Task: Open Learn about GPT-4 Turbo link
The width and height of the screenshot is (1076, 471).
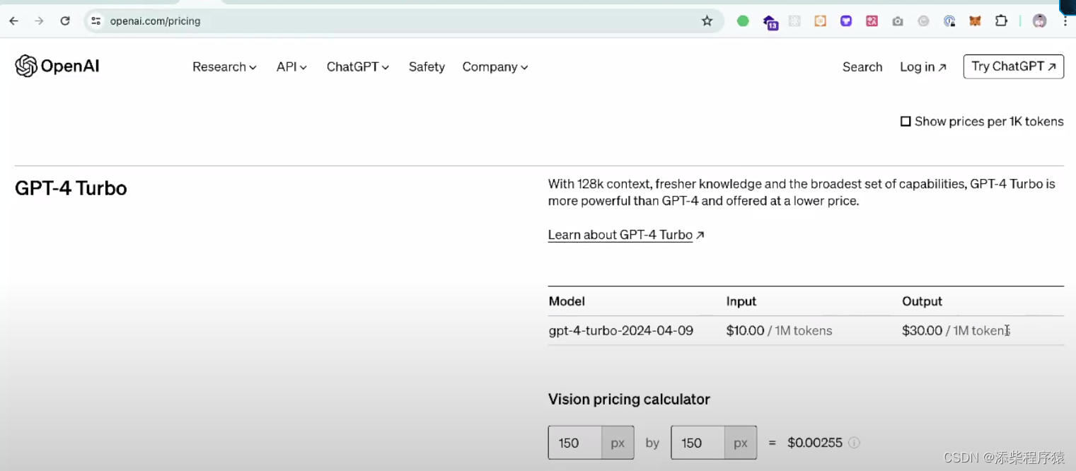Action: (x=626, y=235)
